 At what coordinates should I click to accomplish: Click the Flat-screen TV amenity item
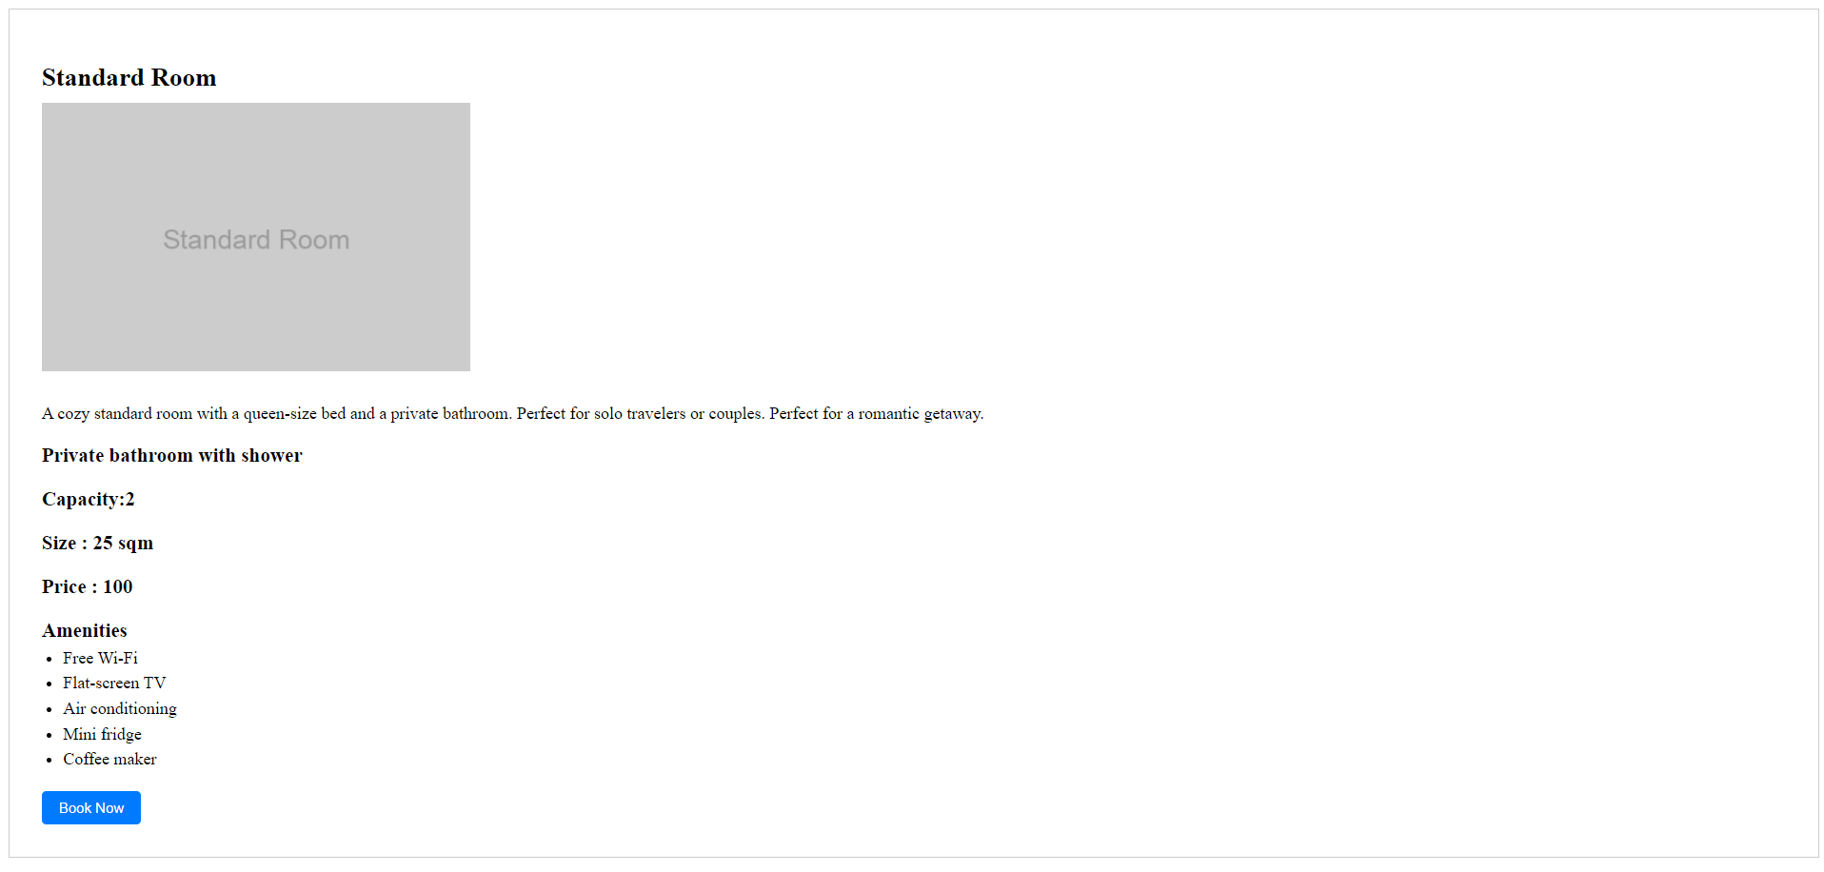(114, 683)
